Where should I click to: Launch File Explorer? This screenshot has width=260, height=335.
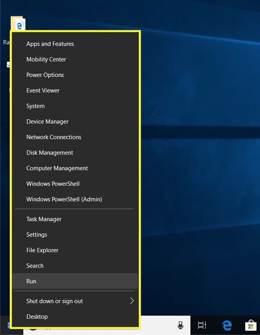click(x=75, y=250)
